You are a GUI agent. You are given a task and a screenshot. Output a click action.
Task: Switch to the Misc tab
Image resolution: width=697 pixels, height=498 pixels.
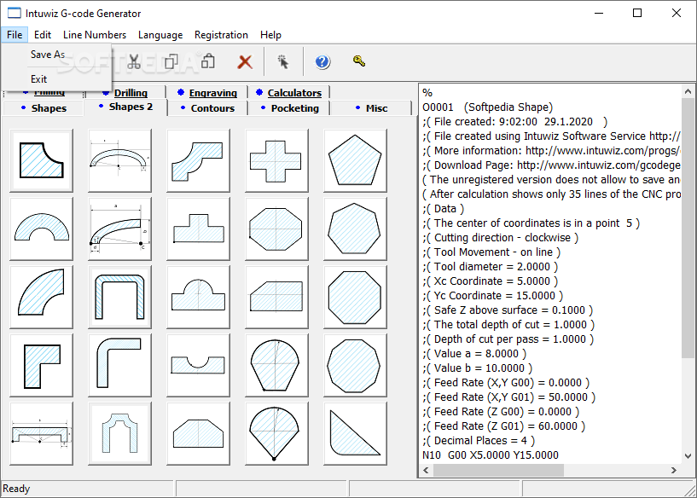click(x=372, y=108)
